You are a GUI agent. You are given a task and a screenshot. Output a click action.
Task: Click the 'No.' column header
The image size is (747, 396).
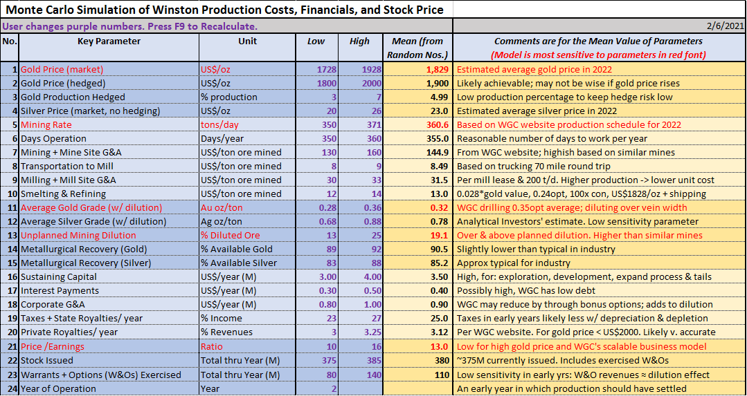(10, 48)
